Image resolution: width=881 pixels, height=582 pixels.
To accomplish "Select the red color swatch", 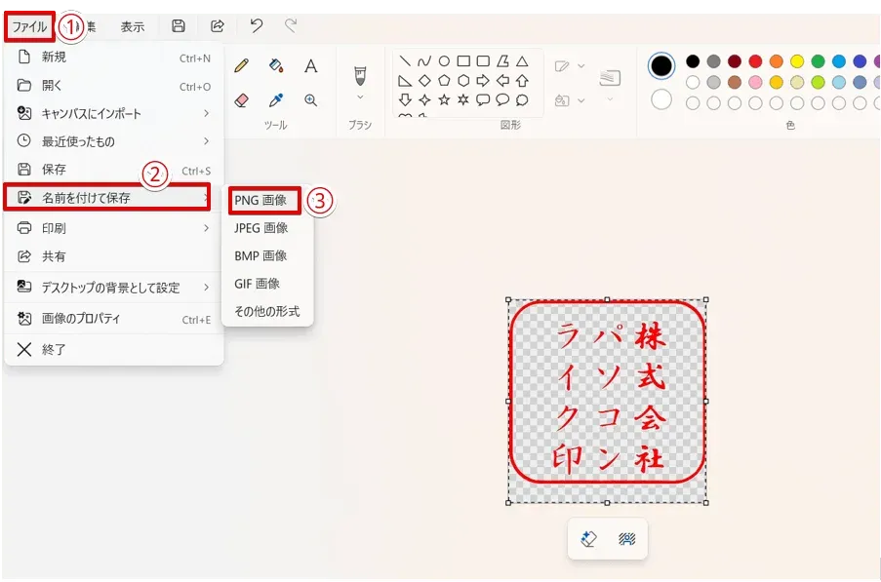I will [x=755, y=60].
